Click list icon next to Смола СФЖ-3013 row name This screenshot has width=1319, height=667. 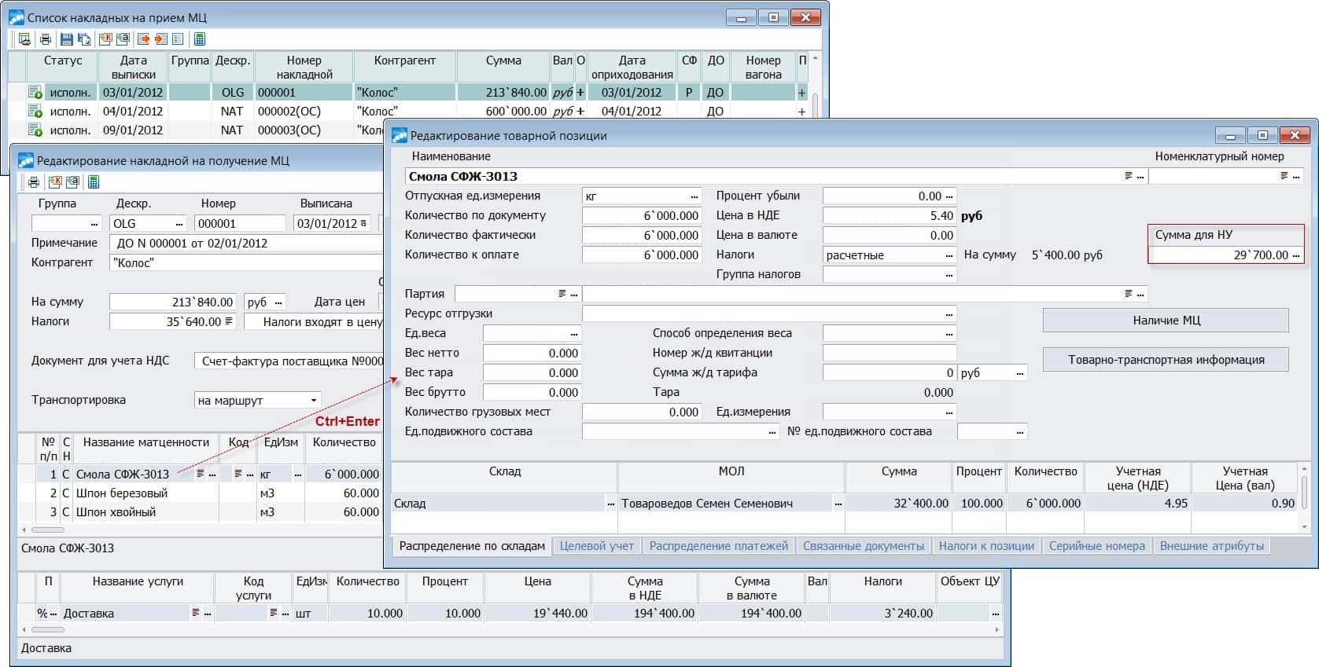pyautogui.click(x=201, y=474)
